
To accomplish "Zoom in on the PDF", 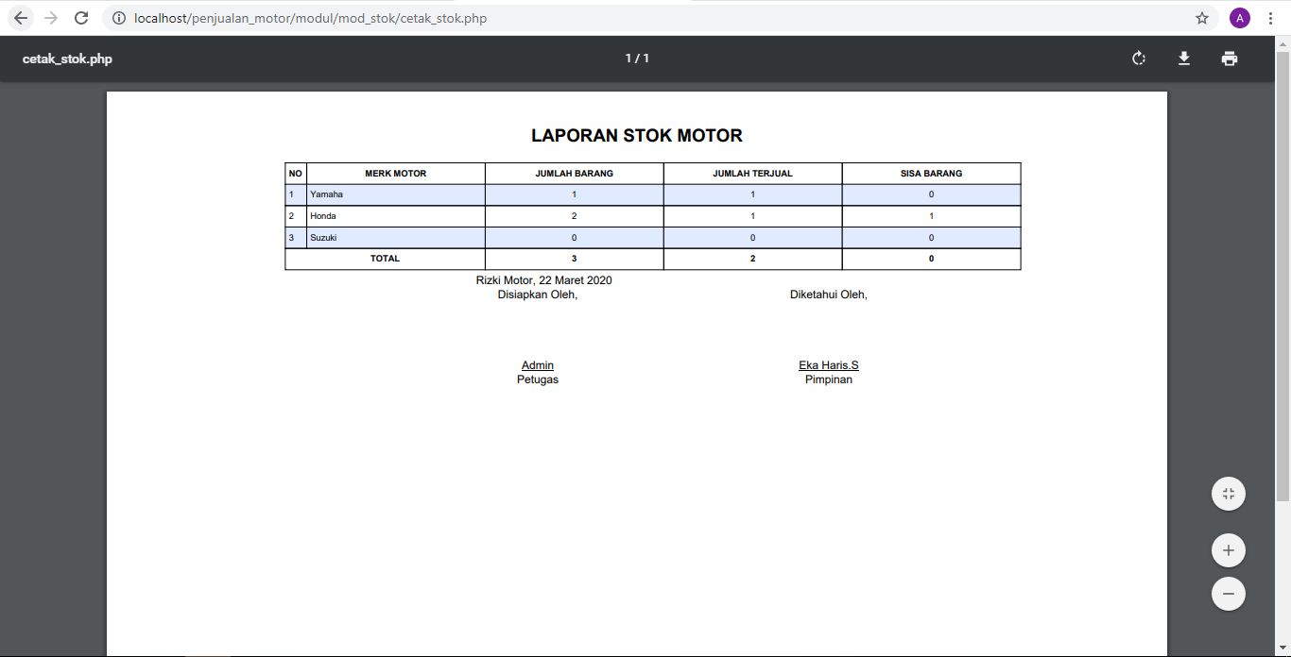I will pyautogui.click(x=1228, y=549).
